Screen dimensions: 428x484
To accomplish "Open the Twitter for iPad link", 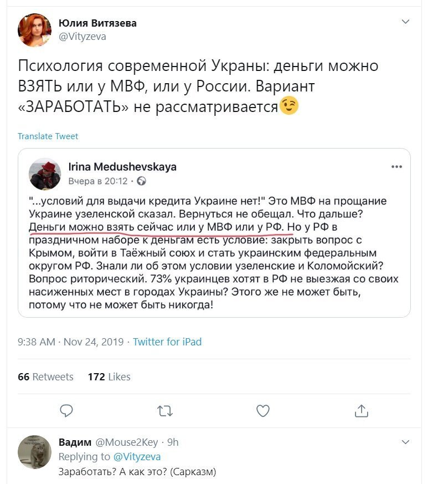I will click(x=167, y=342).
